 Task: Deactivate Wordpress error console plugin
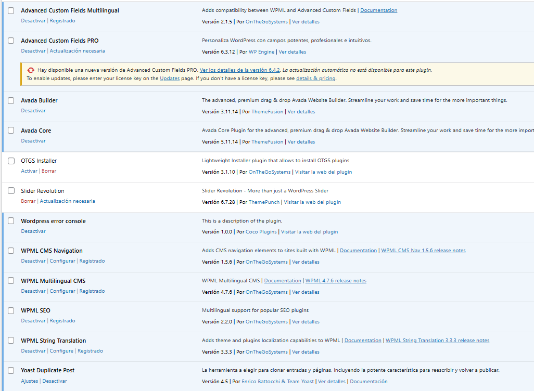pos(33,231)
